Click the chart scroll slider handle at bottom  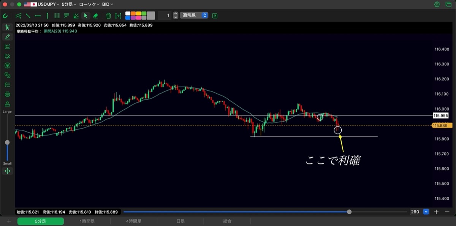click(x=349, y=212)
